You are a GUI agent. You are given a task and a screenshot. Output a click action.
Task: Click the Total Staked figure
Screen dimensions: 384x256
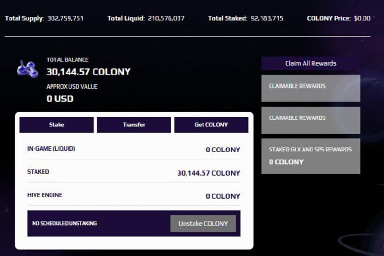coord(267,18)
